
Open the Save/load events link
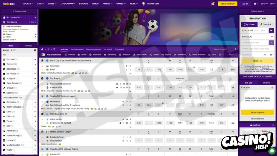coord(257,119)
